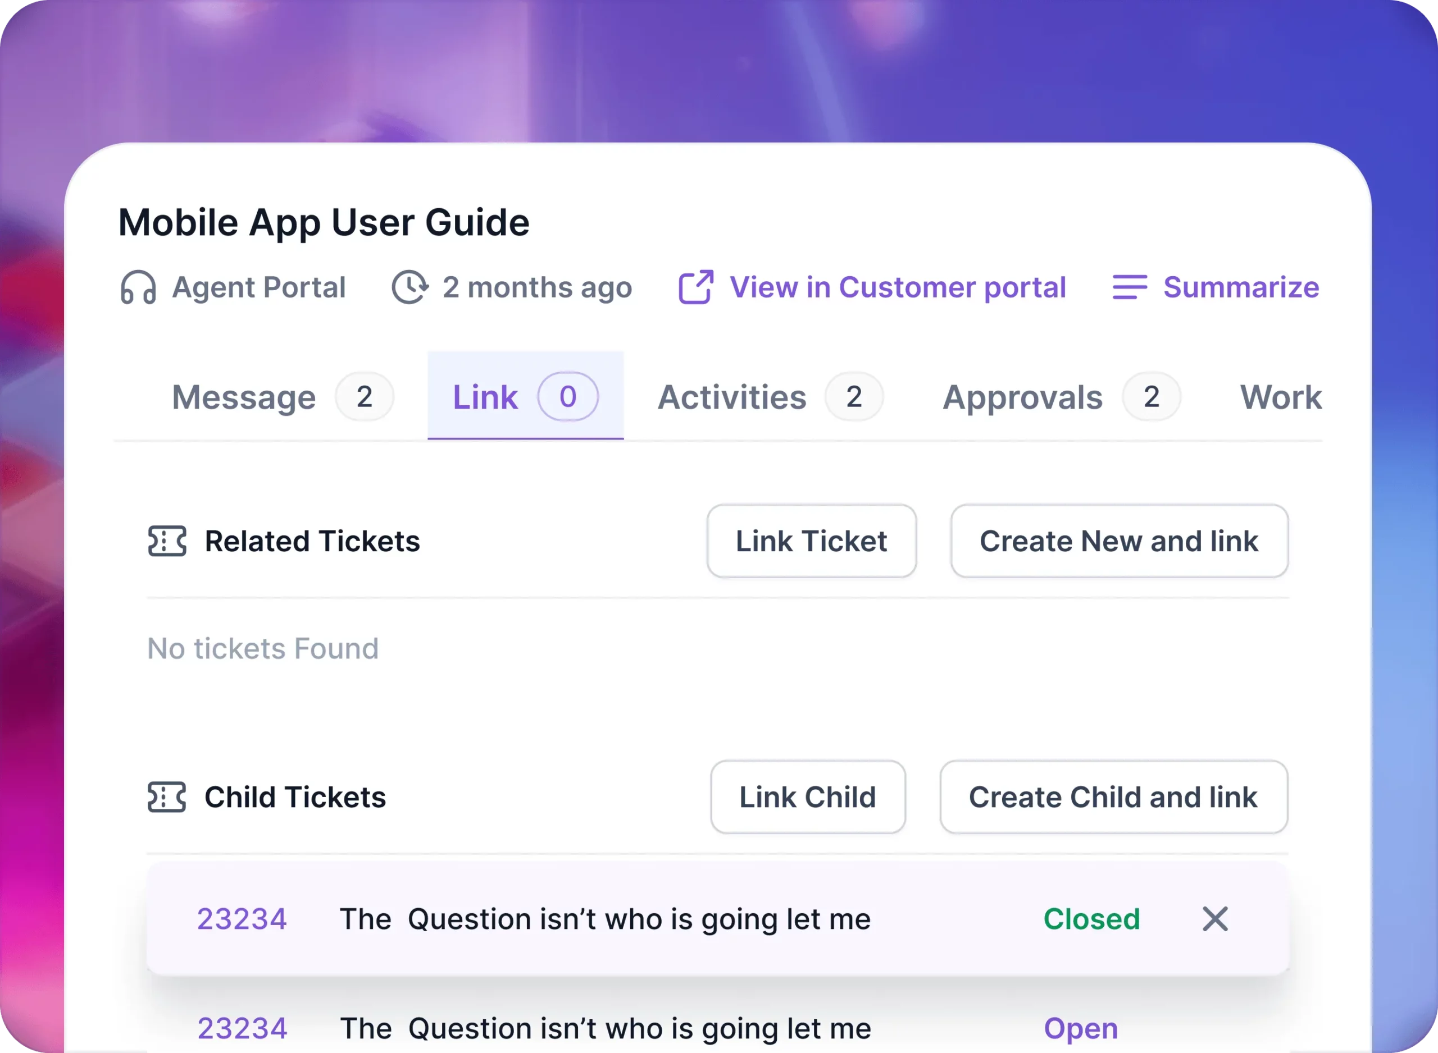Viewport: 1438px width, 1053px height.
Task: Click the Summarize lines icon
Action: (x=1130, y=287)
